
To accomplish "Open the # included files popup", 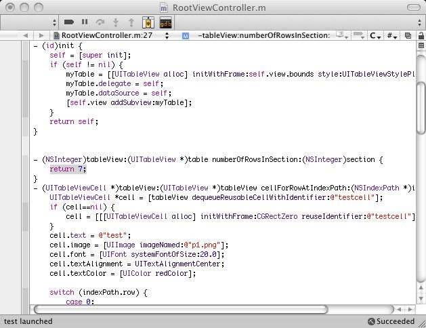I will tap(391, 36).
